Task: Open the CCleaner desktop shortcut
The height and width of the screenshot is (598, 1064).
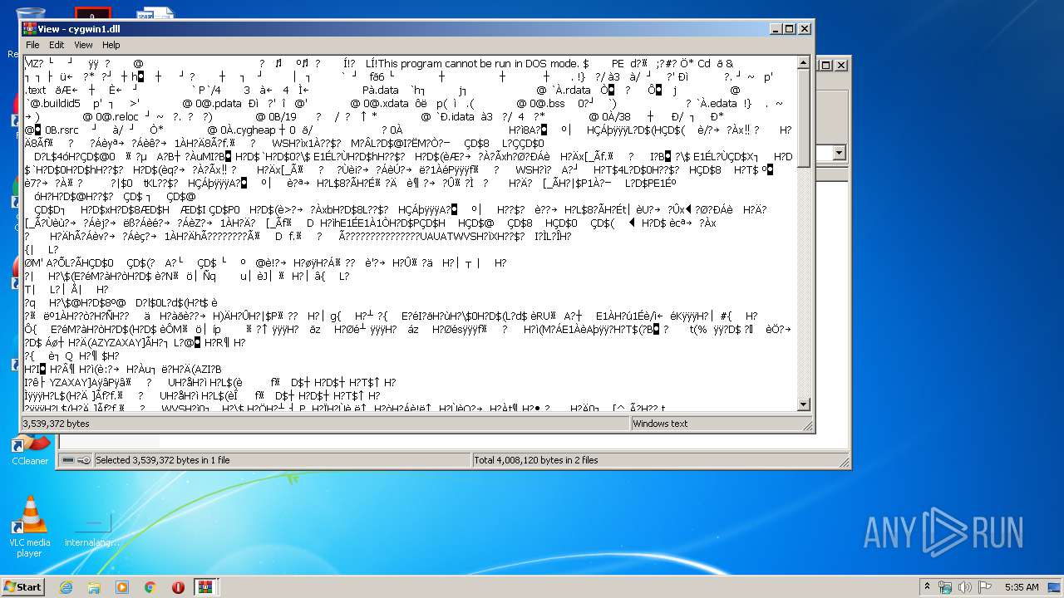Action: click(x=30, y=448)
